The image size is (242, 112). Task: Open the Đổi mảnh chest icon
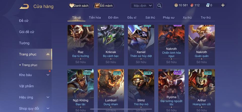tap(97, 6)
